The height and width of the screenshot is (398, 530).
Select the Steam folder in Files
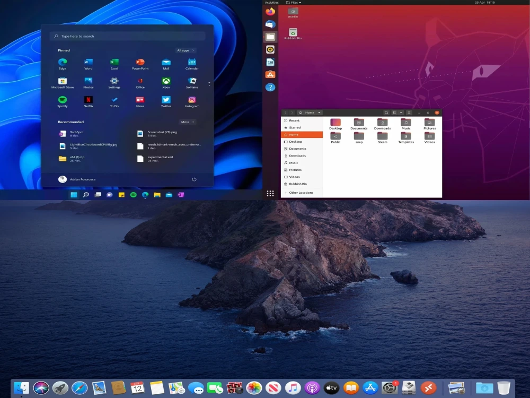point(382,137)
